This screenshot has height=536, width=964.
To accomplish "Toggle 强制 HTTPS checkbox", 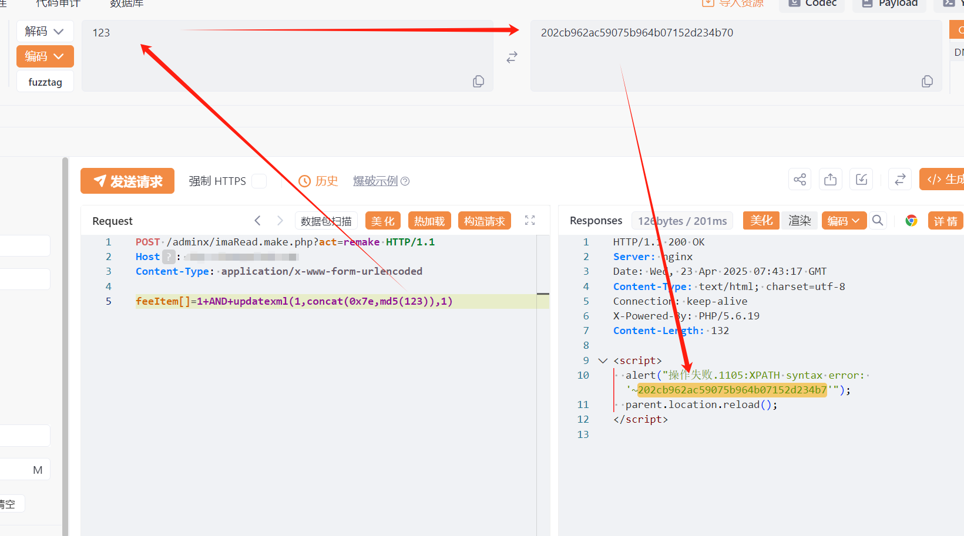I will (259, 181).
